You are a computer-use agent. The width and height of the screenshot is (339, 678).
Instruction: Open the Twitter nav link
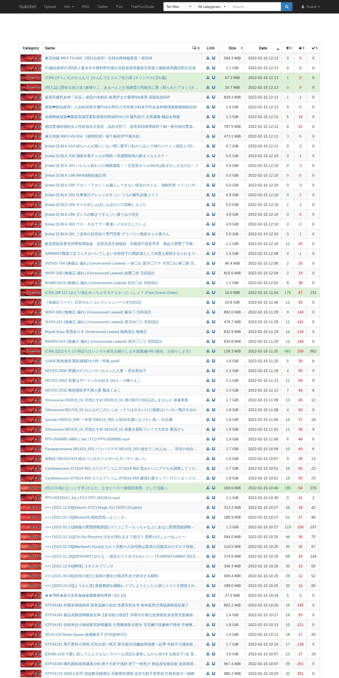(103, 7)
